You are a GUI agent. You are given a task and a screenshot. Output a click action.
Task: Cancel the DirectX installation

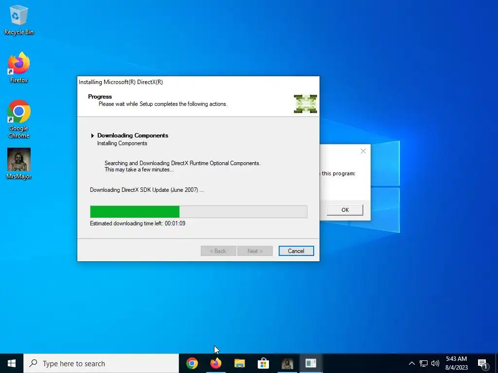point(296,251)
